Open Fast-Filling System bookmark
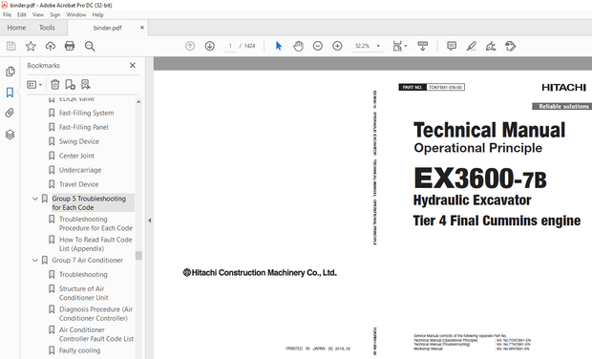 (x=87, y=113)
